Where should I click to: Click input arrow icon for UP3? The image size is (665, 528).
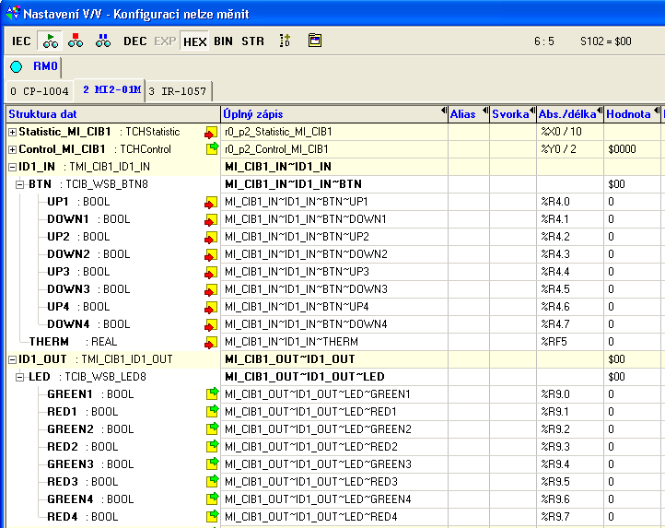211,273
